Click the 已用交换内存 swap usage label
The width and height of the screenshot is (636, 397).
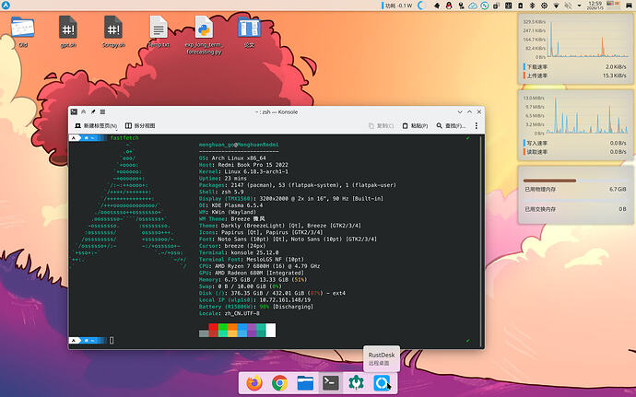coord(540,209)
